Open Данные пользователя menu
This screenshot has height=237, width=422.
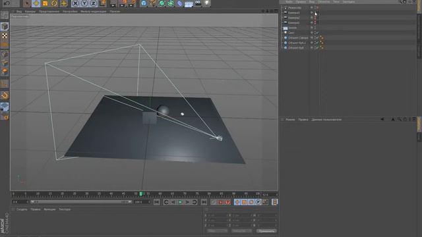pyautogui.click(x=326, y=120)
